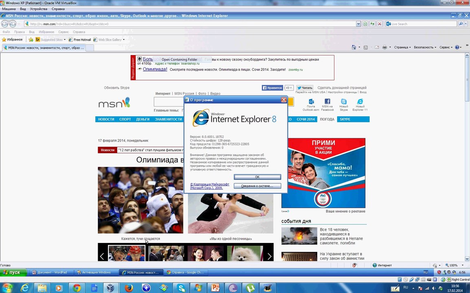This screenshot has height=293, width=470.
Task: Open the Suggested Sites dropdown
Action: [64, 39]
